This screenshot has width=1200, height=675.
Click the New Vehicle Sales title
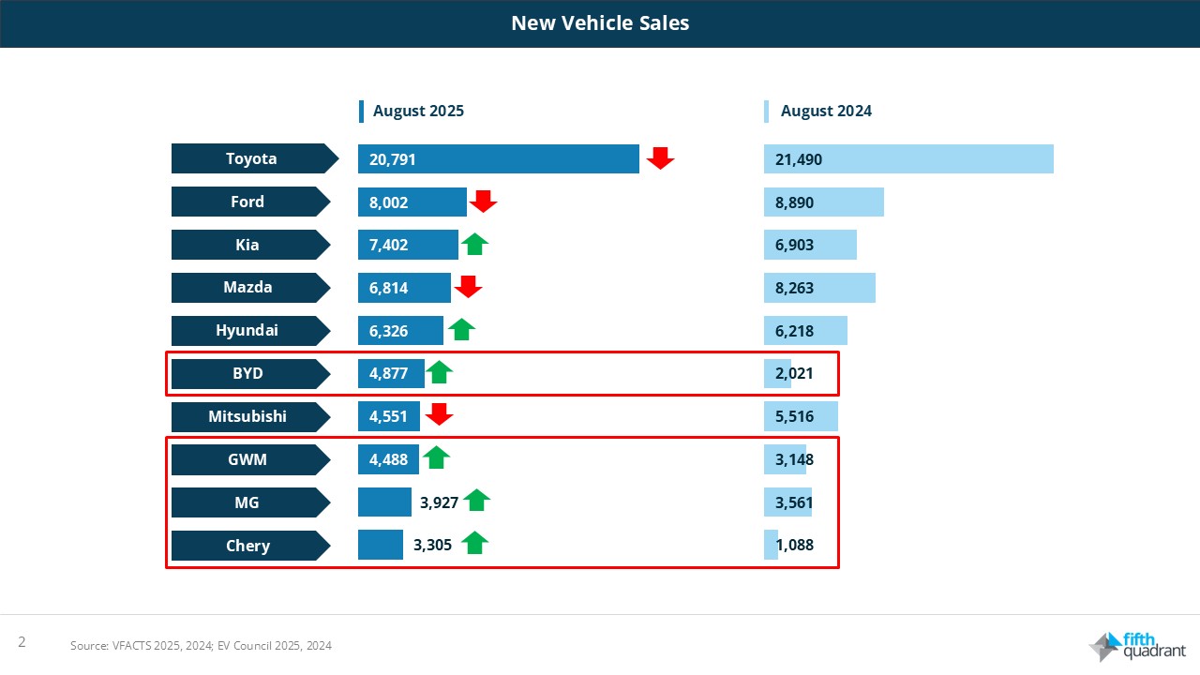(600, 23)
